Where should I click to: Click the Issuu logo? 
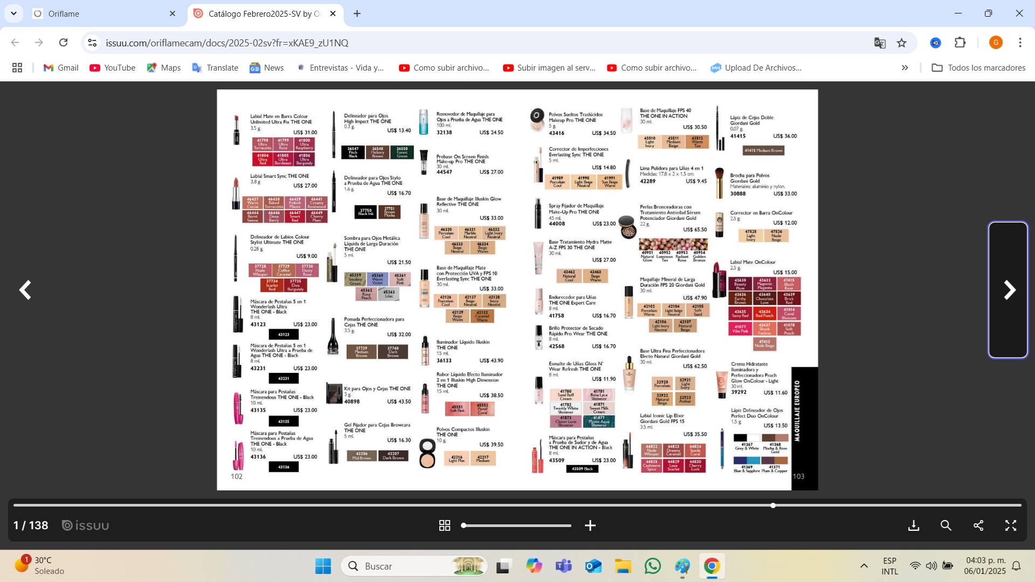click(x=85, y=525)
